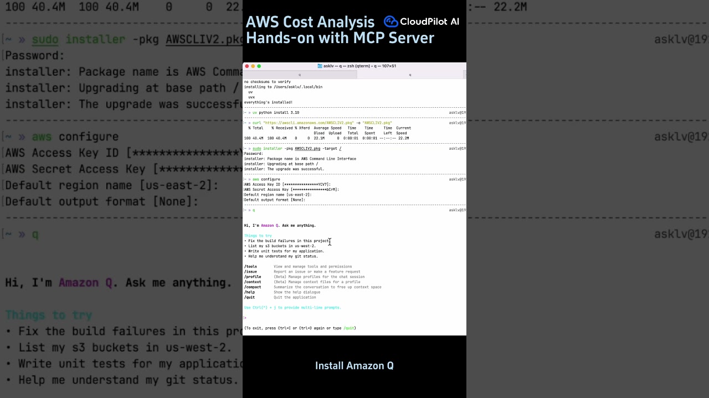Click 'The upgrade was successful.' line
Viewport: 709px width, 398px height.
pyautogui.click(x=284, y=169)
